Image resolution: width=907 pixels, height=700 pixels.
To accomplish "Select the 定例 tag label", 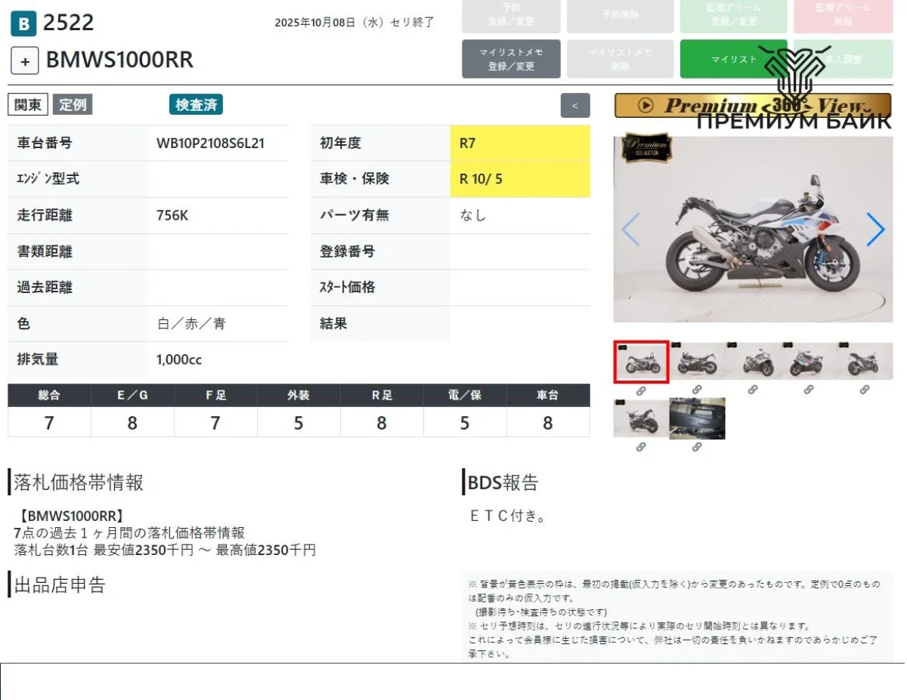I will click(73, 105).
